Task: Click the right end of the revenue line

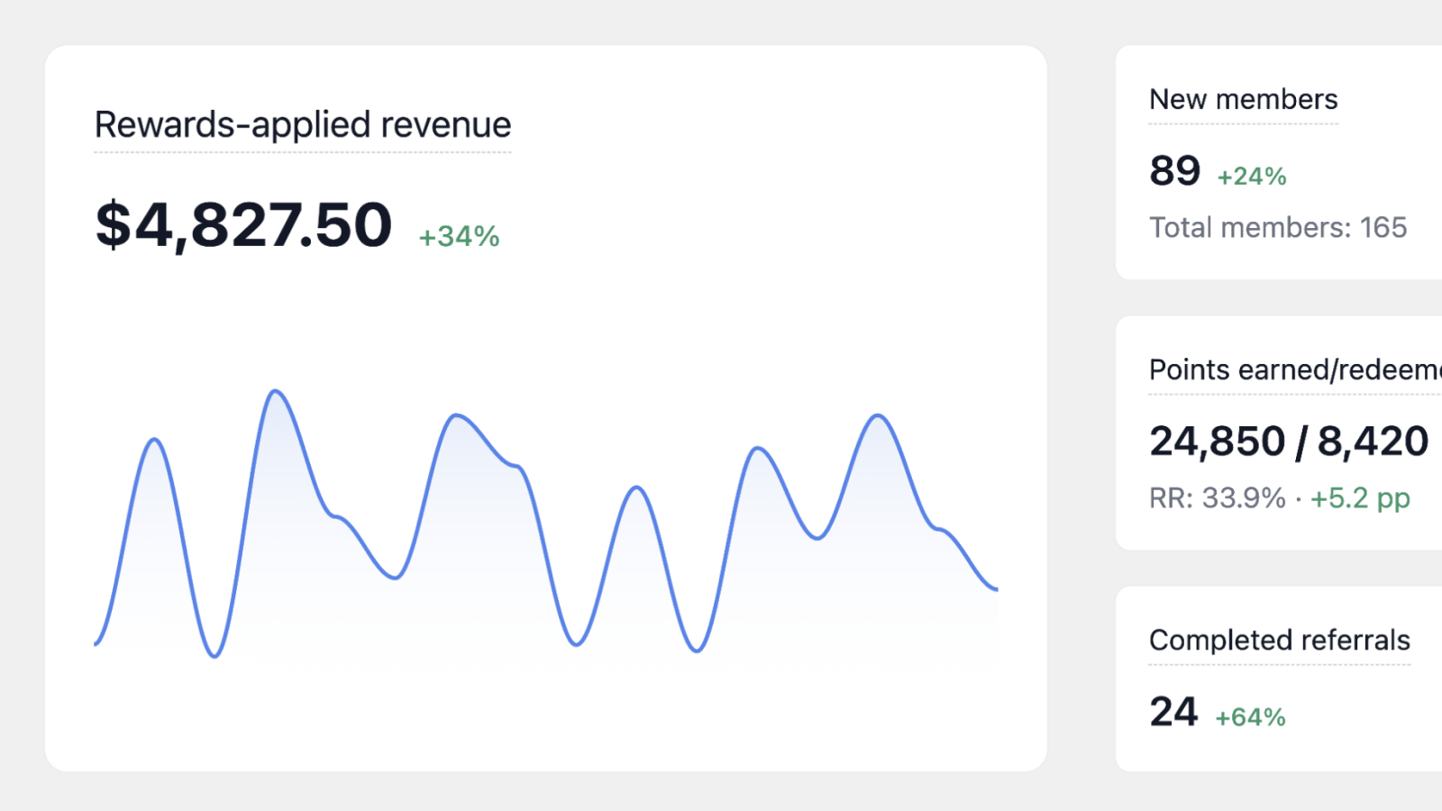Action: [995, 588]
